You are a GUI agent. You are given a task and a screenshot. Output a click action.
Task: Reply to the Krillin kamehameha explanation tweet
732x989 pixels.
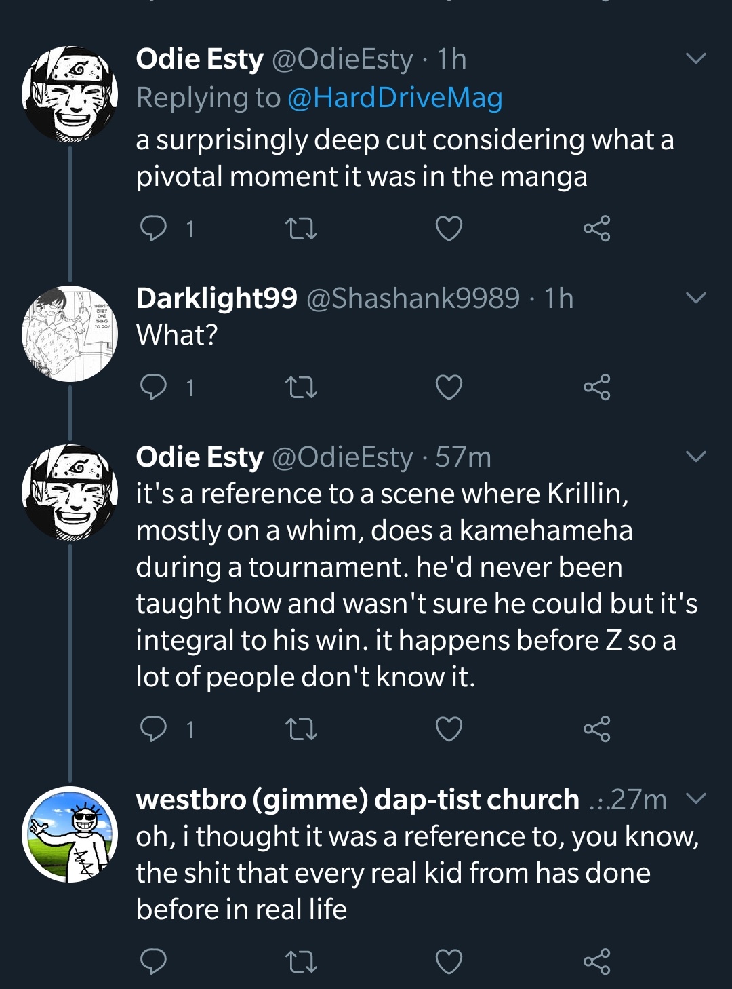point(154,729)
